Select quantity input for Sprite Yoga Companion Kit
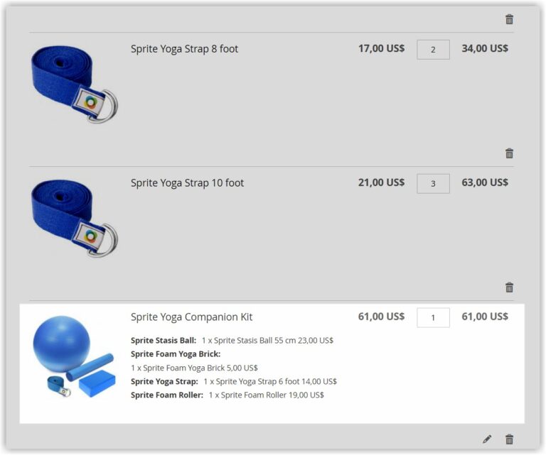The height and width of the screenshot is (455, 546). point(433,317)
